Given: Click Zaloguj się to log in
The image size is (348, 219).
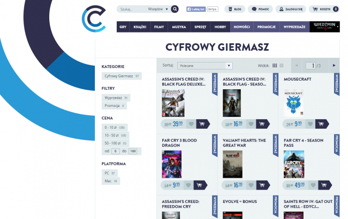Looking at the screenshot, I should point(291,9).
